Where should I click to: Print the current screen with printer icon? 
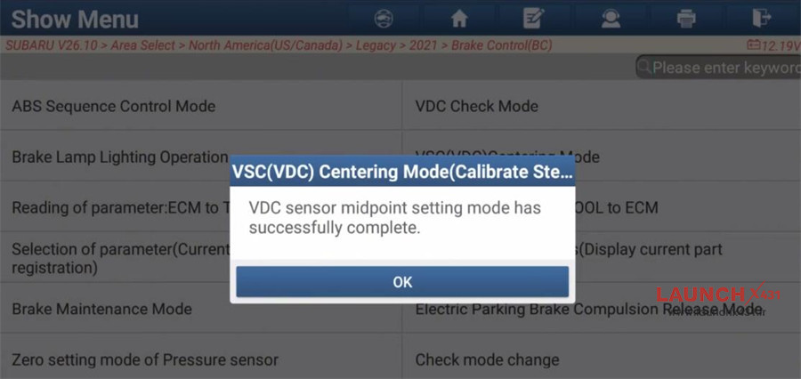tap(685, 18)
